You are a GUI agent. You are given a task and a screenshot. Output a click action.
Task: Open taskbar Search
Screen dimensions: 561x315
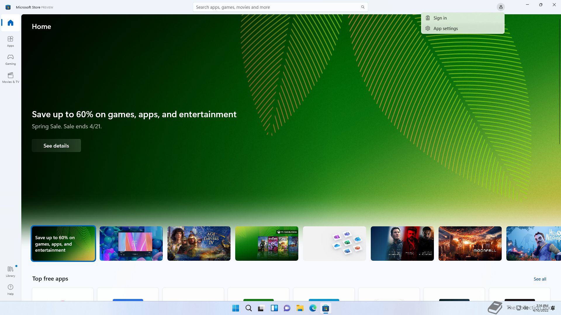[x=248, y=308]
